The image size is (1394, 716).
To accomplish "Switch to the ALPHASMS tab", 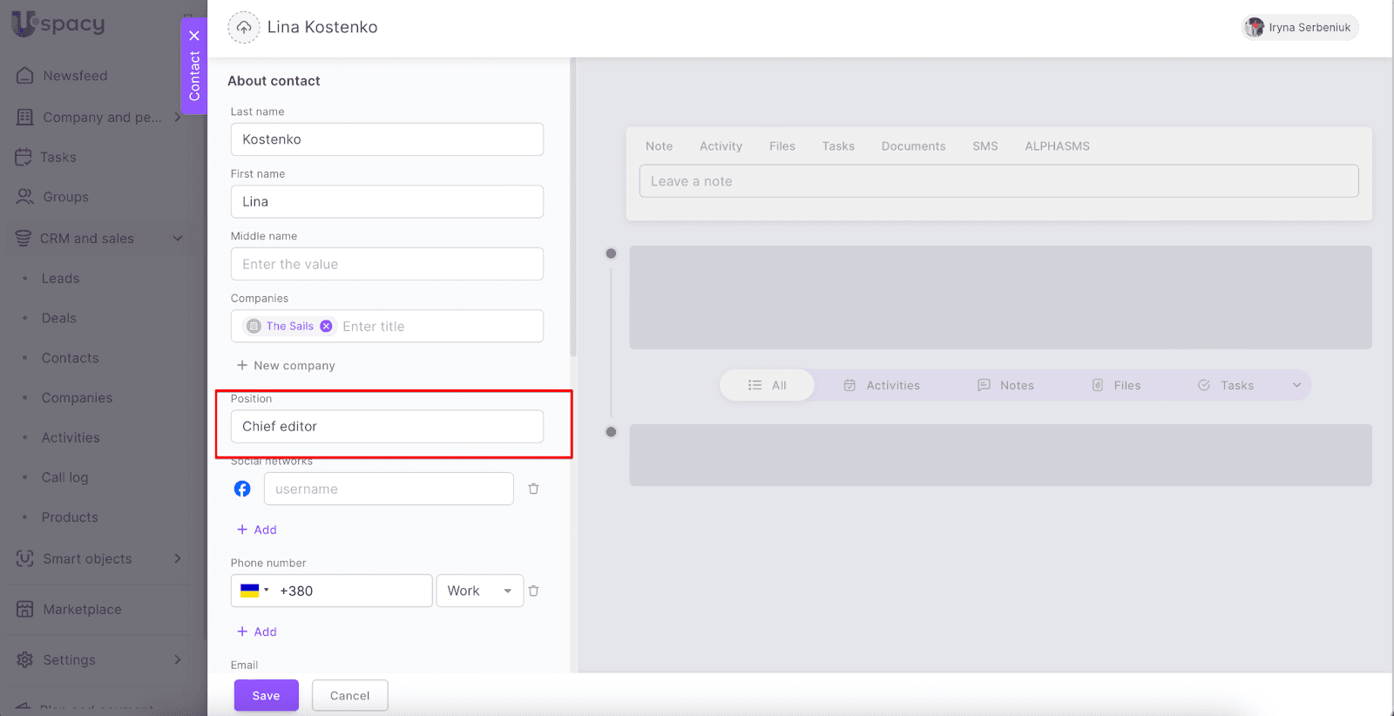I will point(1057,146).
